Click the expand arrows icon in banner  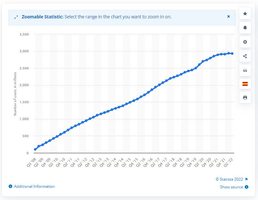[16, 17]
